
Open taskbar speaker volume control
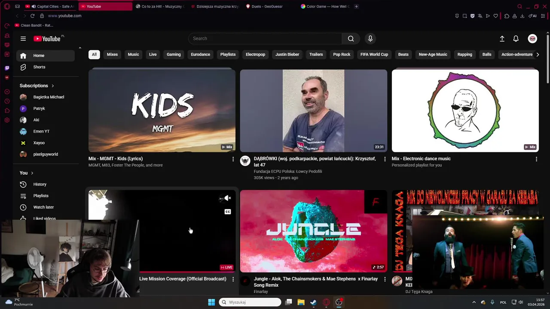point(520,302)
